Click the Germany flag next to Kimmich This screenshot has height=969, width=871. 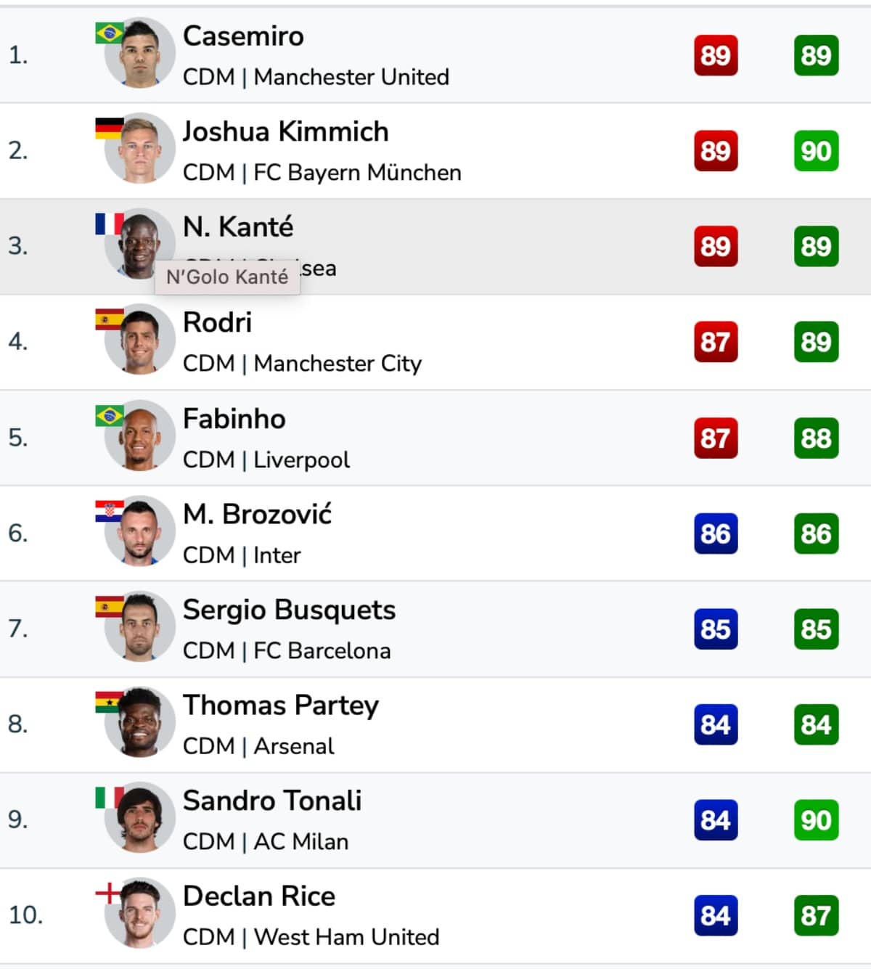[x=110, y=129]
